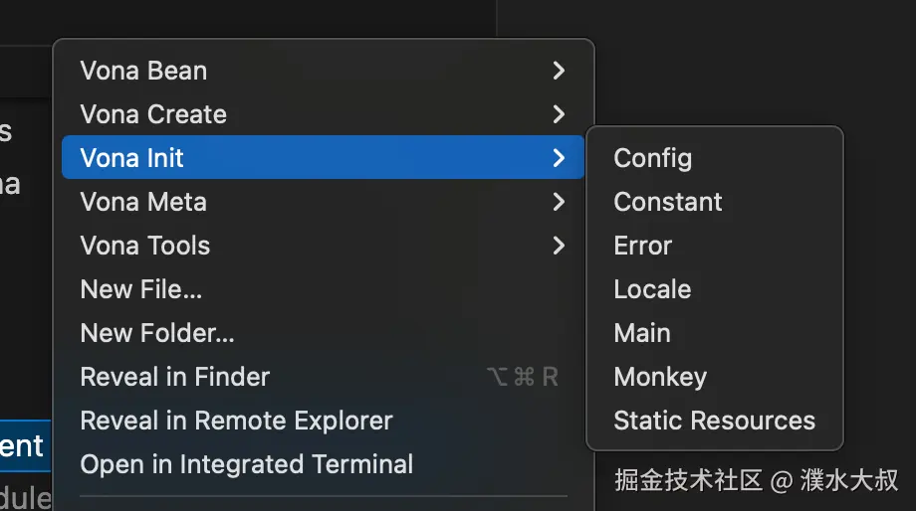This screenshot has width=916, height=511.
Task: Choose New File... from context menu
Action: click(141, 289)
